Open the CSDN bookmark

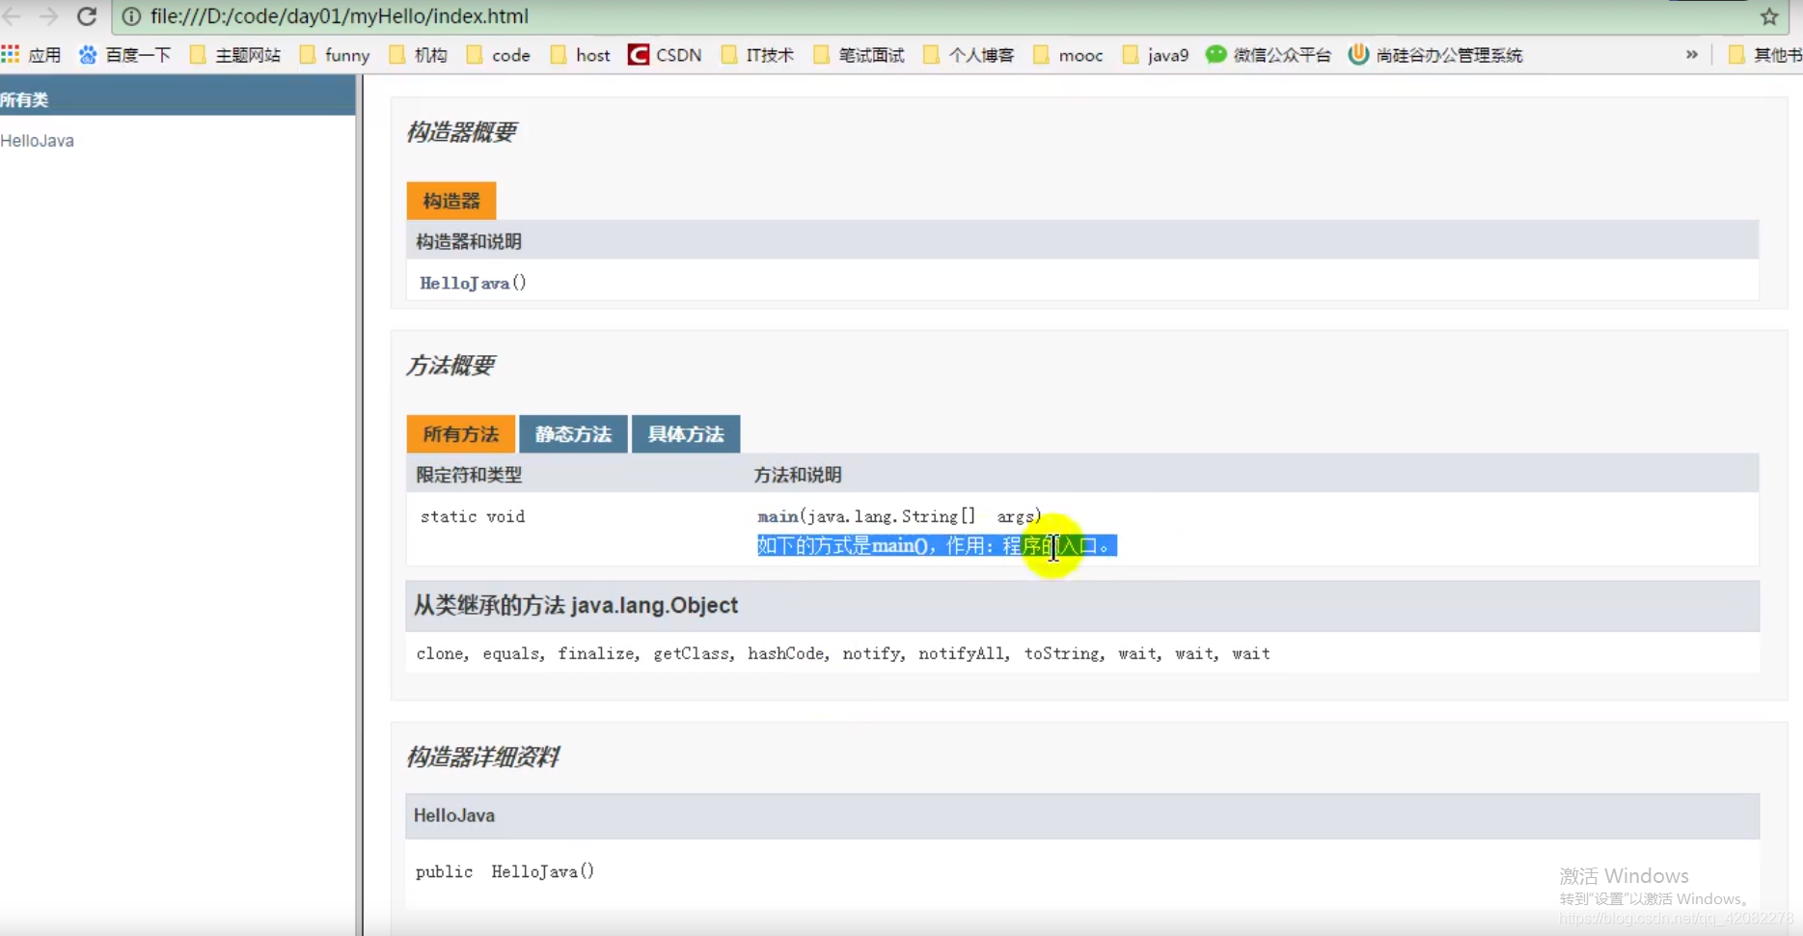[x=666, y=55]
